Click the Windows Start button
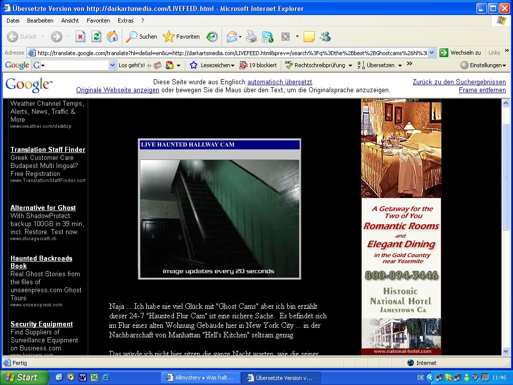This screenshot has width=513, height=385. (x=24, y=377)
